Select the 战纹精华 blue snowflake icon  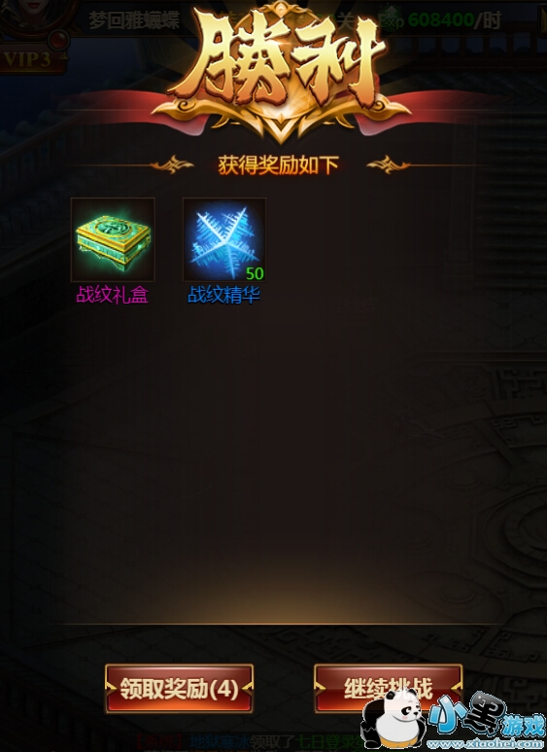tap(224, 239)
